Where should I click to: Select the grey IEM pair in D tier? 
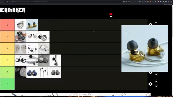click(55, 72)
